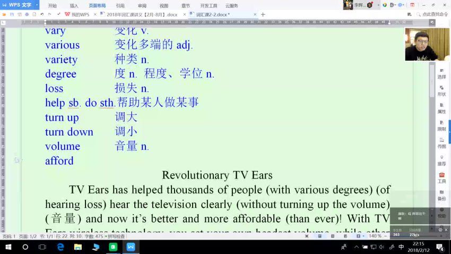Click the 工具 (Tools) toolbox icon in sidebar
This screenshot has height=254, width=451.
pyautogui.click(x=441, y=178)
